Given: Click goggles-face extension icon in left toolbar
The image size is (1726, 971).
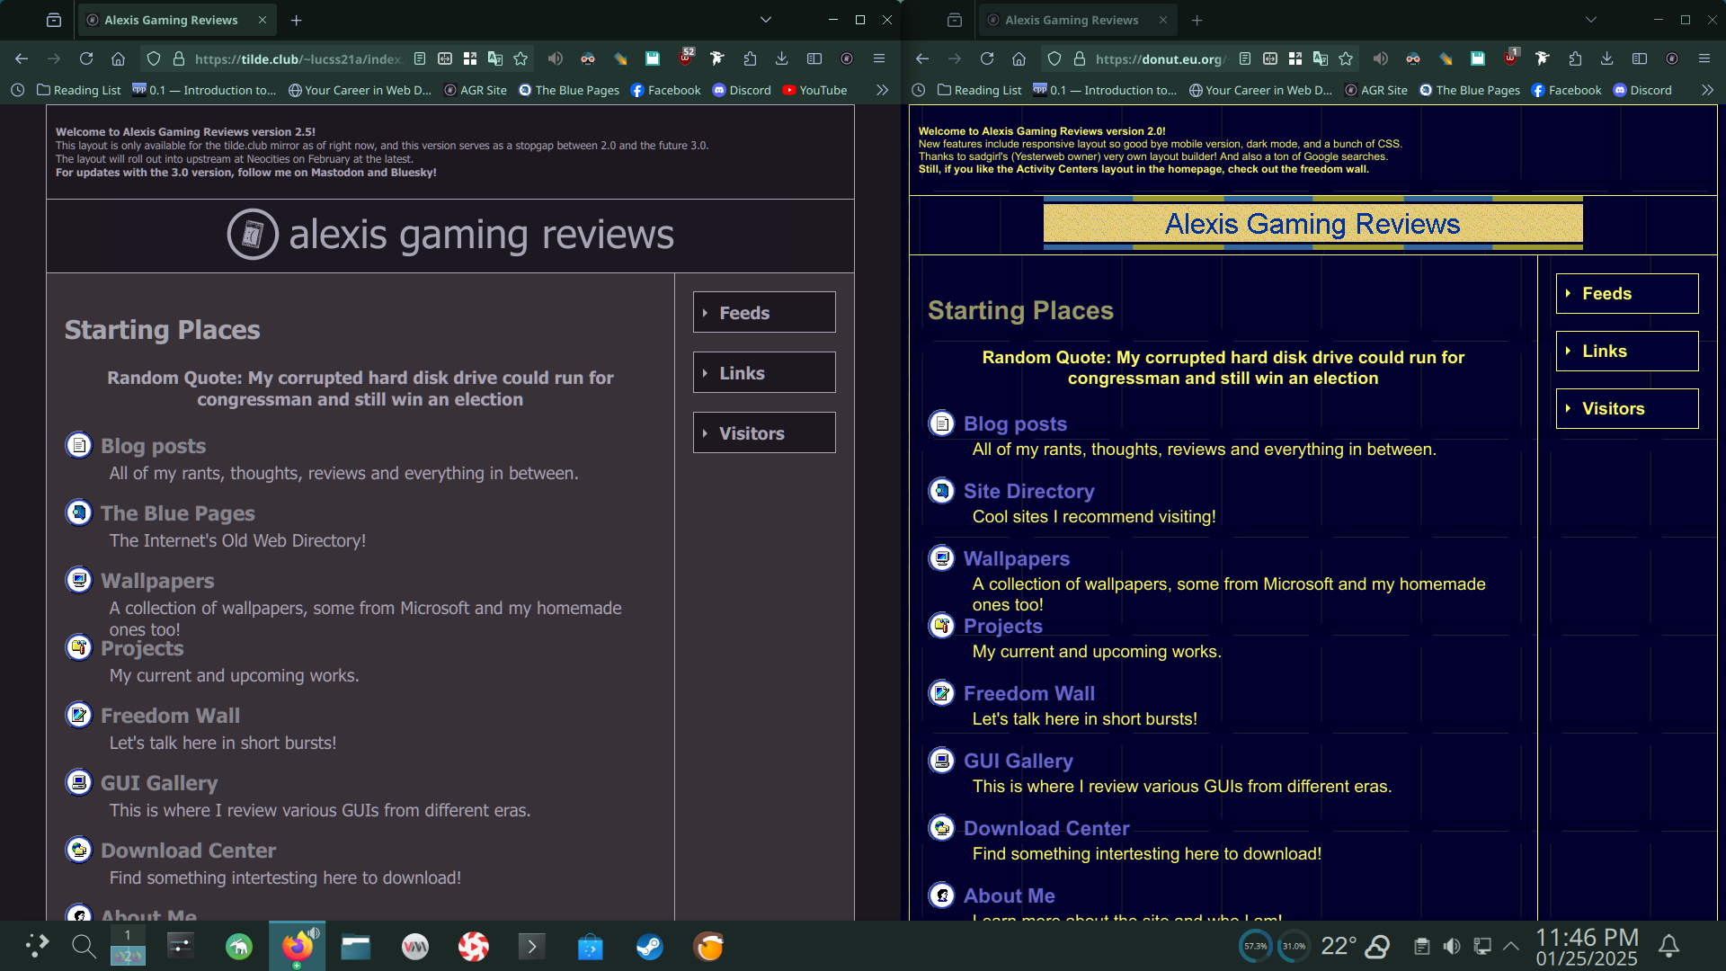Looking at the screenshot, I should coord(588,58).
